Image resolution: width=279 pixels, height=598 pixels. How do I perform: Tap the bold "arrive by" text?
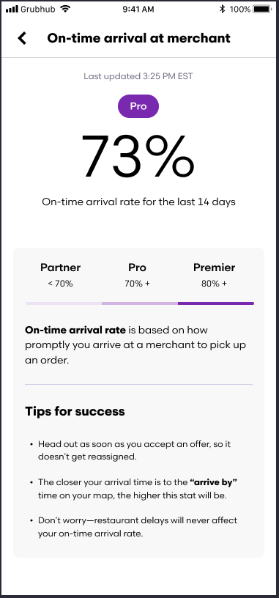(213, 482)
